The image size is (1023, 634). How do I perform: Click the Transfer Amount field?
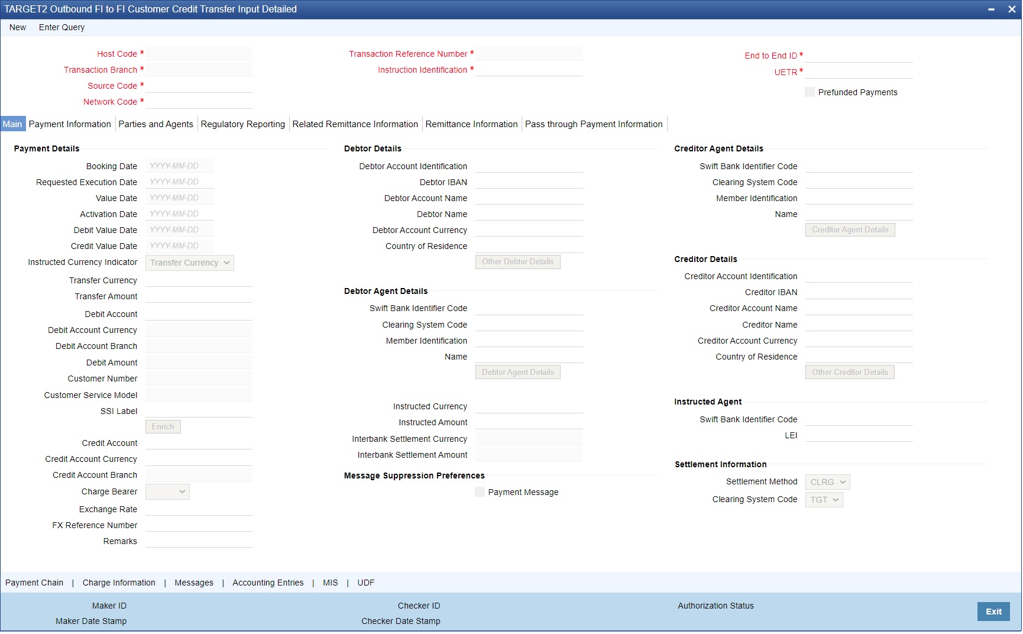click(x=199, y=296)
